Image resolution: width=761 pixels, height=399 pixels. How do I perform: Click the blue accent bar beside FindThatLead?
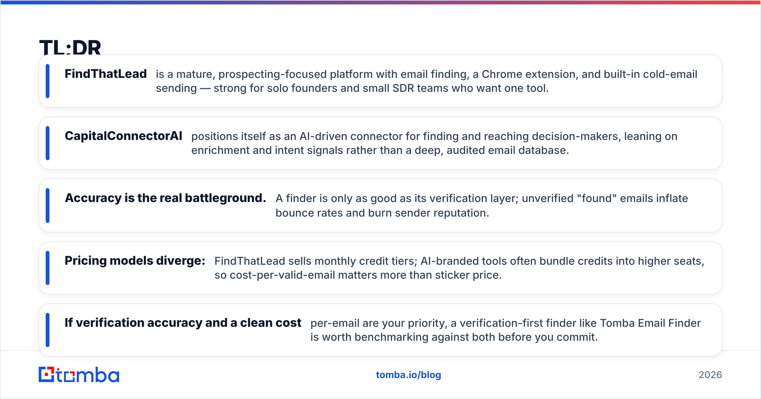point(48,81)
